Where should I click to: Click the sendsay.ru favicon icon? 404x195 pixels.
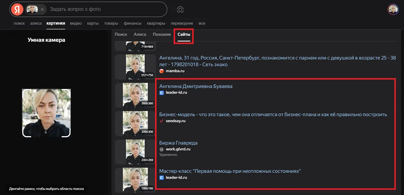[x=162, y=121]
